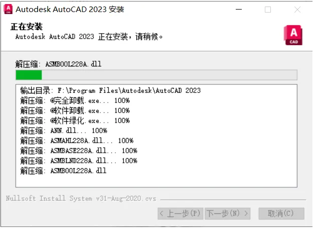The height and width of the screenshot is (229, 314).
Task: Click the AutoCAD icon in title bar
Action: tap(8, 10)
